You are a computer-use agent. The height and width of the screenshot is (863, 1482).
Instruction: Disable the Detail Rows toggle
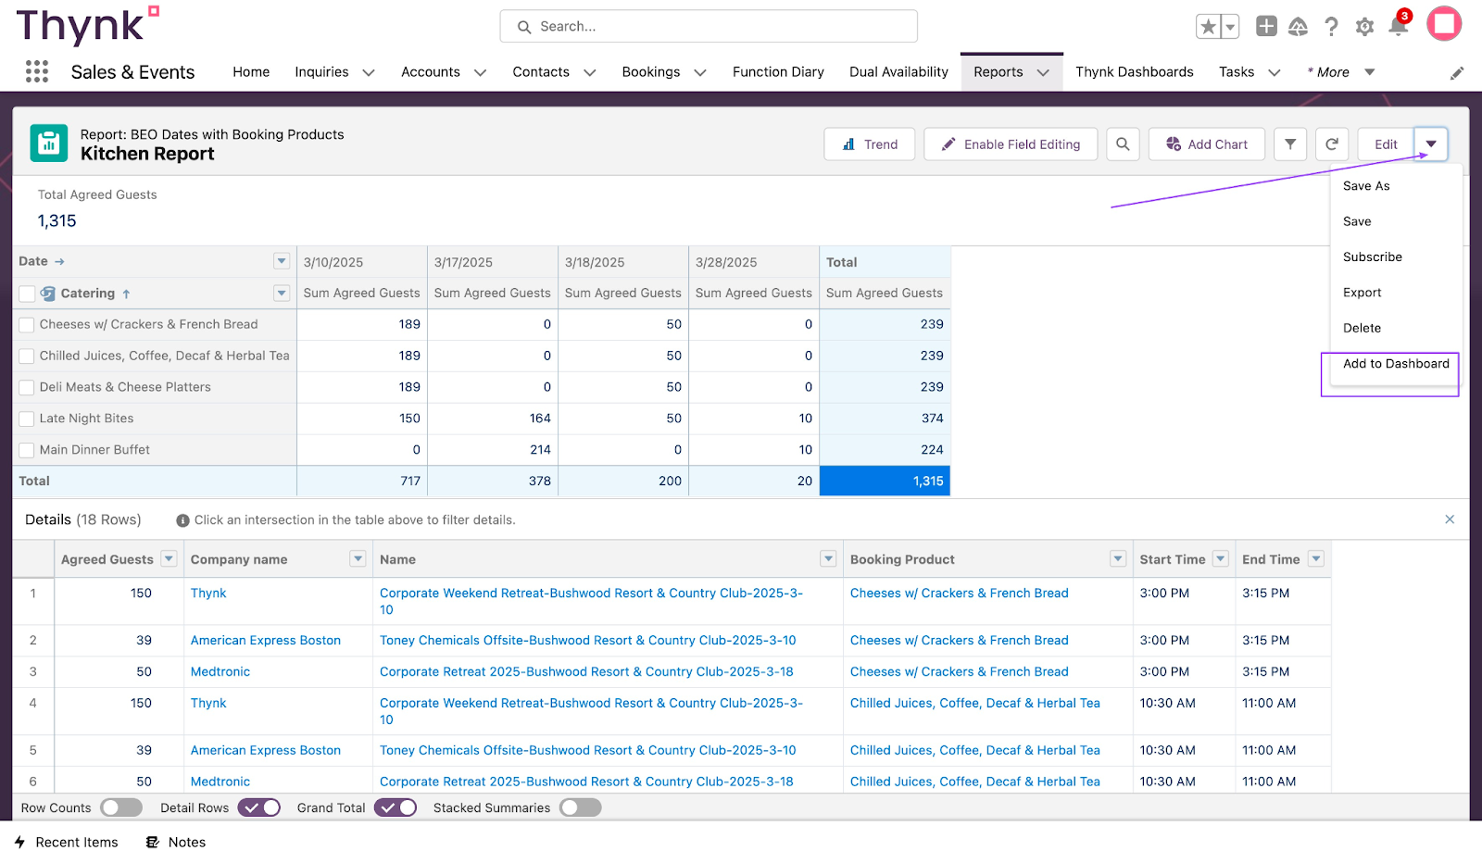click(259, 807)
